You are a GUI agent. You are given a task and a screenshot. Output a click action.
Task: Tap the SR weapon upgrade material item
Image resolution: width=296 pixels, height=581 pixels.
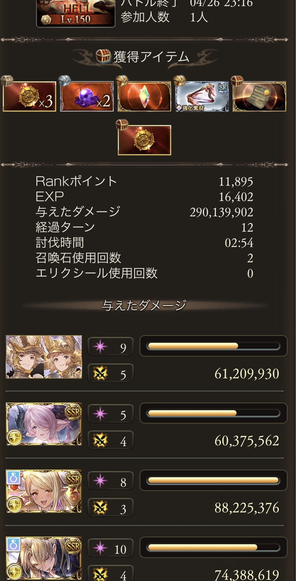[202, 97]
